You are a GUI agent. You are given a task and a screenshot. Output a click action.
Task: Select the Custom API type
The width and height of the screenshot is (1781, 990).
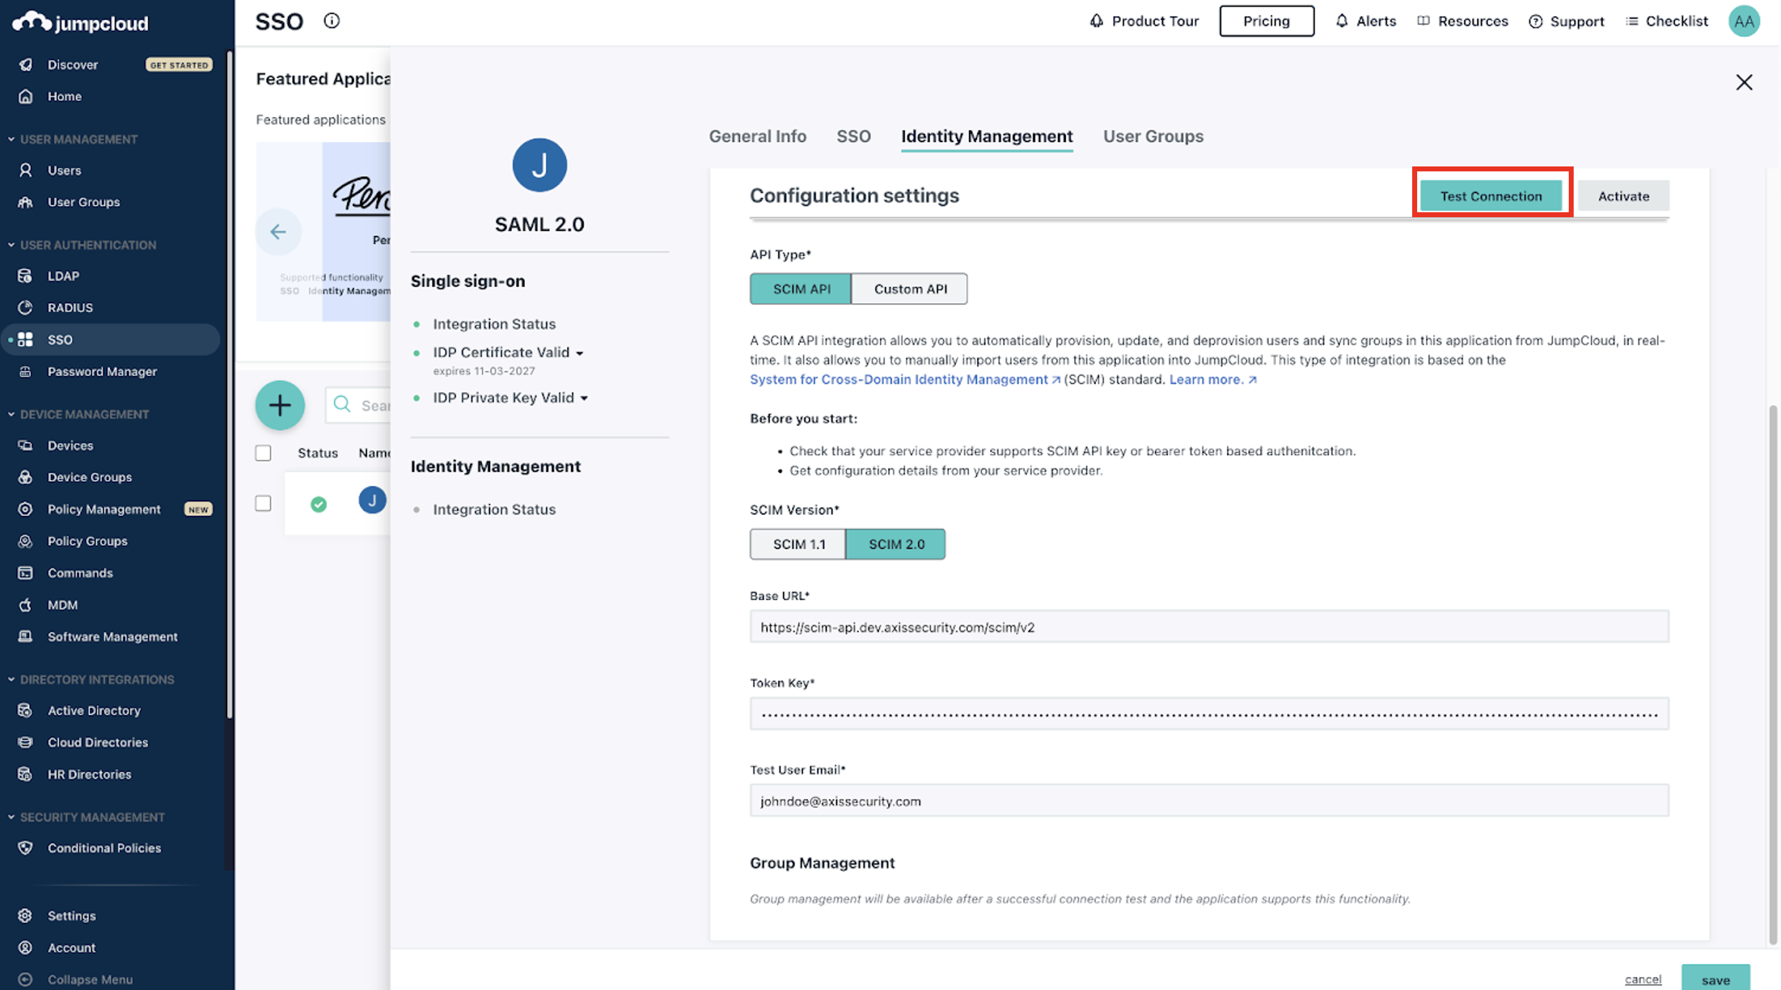910,289
